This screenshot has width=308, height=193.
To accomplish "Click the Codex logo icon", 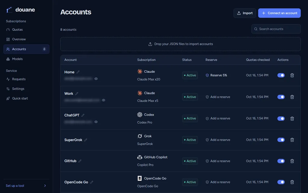I will pos(140,115).
